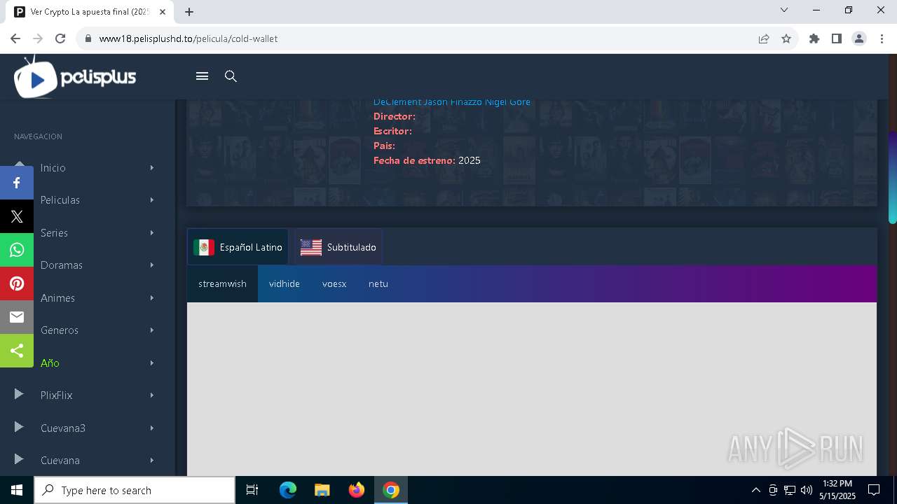
Task: Share on Pinterest icon
Action: (x=17, y=283)
